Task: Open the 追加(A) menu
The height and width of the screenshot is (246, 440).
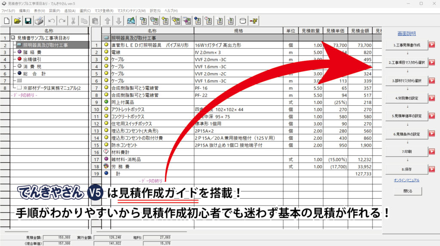Action: click(70, 11)
